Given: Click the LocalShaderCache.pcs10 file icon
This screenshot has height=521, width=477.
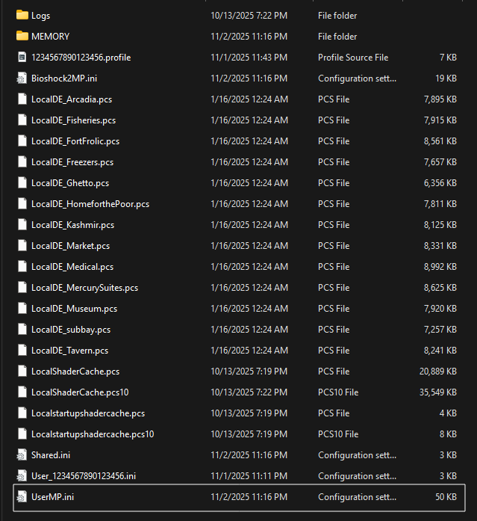Looking at the screenshot, I should pyautogui.click(x=22, y=392).
